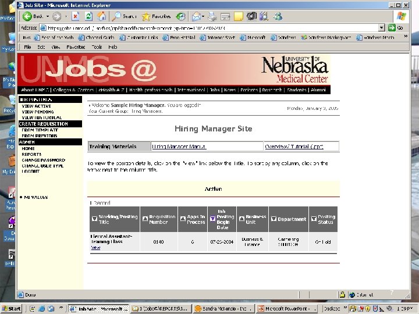Viewport: 419px width, 314px height.
Task: Open the Search toolbar button
Action: tap(124, 16)
